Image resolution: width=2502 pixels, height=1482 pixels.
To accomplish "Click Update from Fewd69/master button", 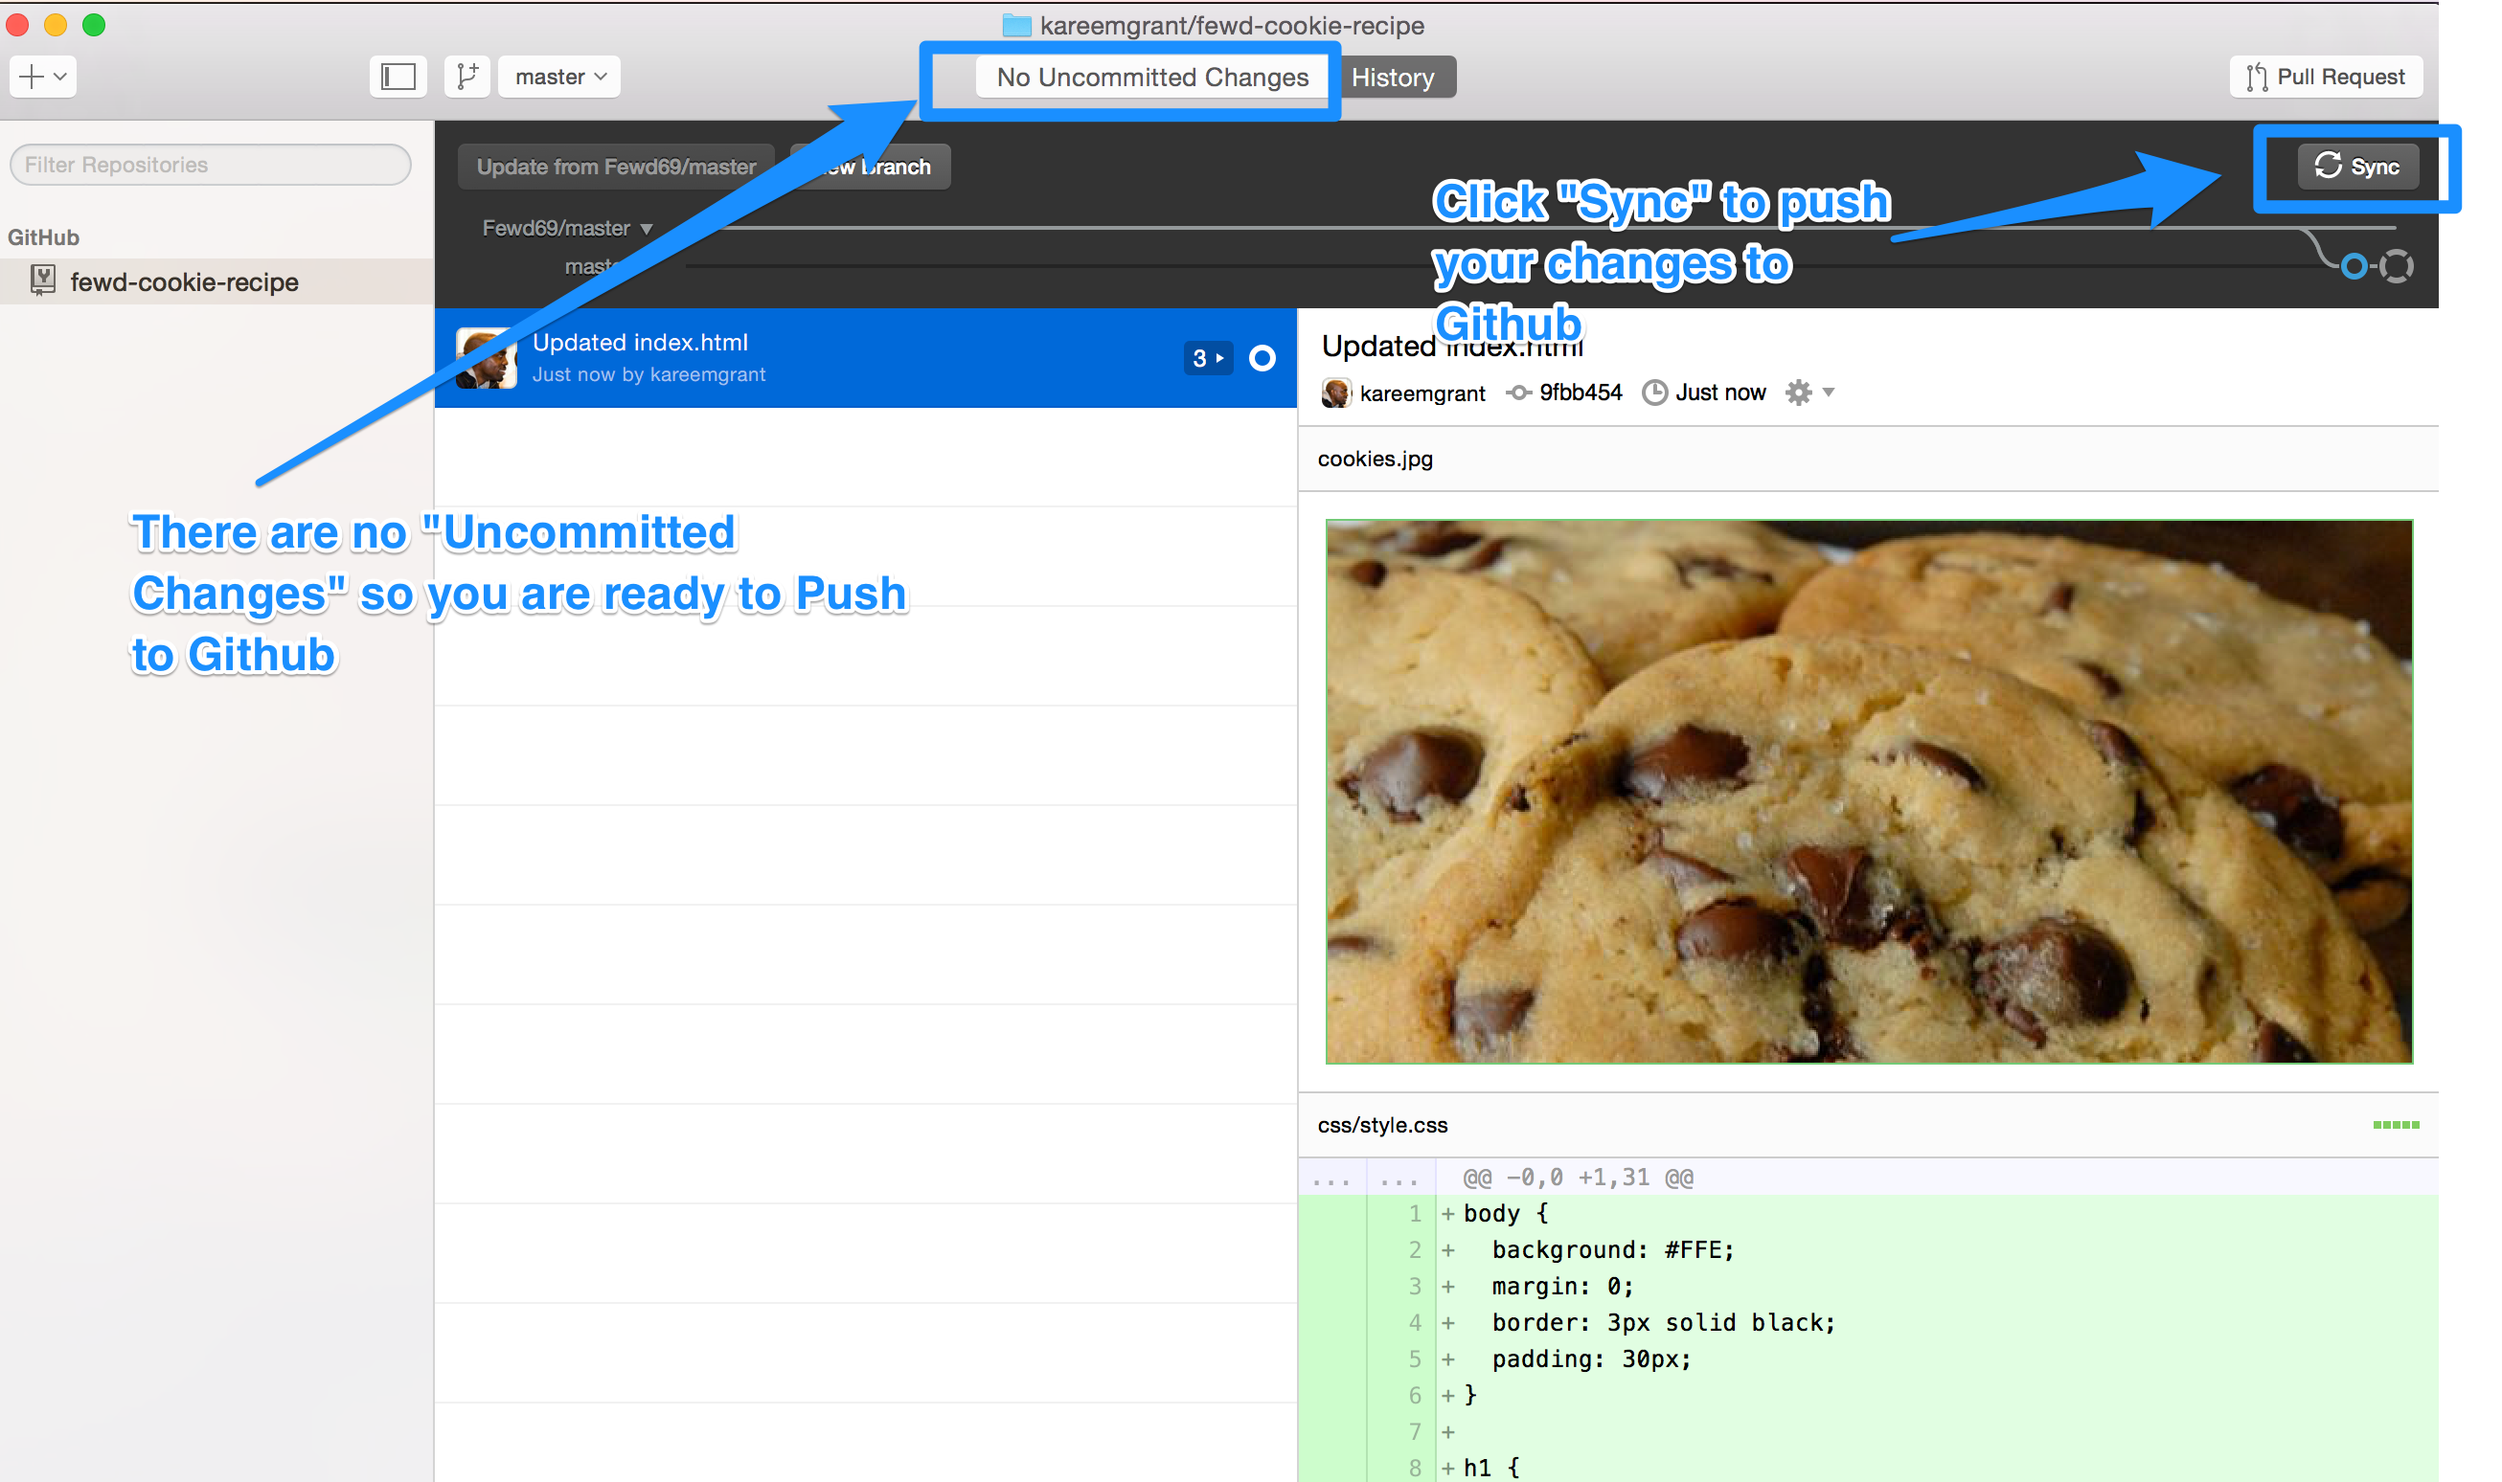I will pyautogui.click(x=616, y=167).
